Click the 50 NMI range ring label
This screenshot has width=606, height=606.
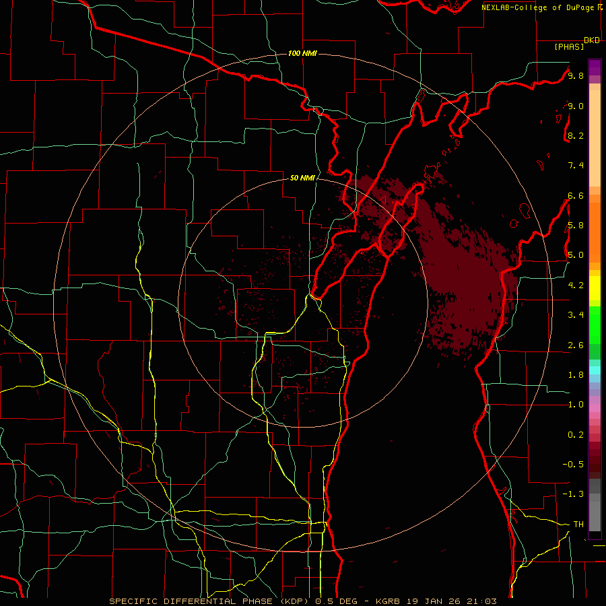point(302,178)
